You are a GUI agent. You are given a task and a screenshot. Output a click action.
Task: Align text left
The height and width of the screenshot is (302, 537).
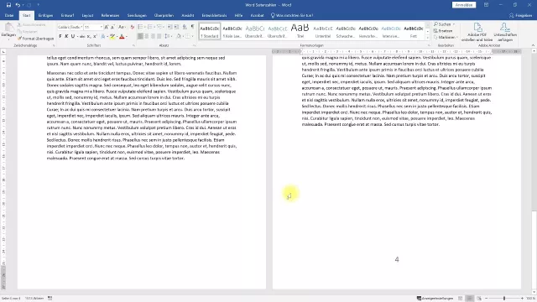[140, 36]
